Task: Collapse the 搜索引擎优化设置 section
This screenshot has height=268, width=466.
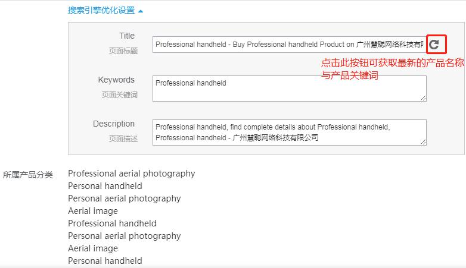Action: coord(105,11)
